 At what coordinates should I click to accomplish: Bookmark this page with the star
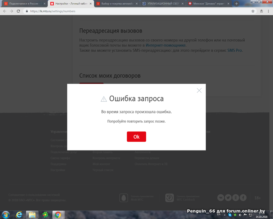253,11
